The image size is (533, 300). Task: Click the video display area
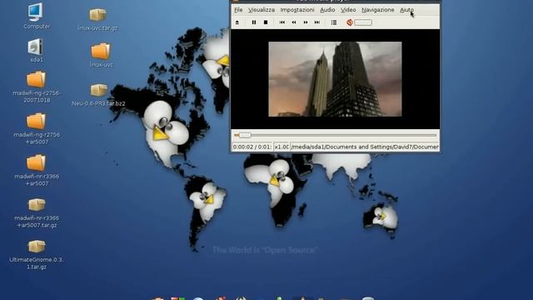pos(335,79)
